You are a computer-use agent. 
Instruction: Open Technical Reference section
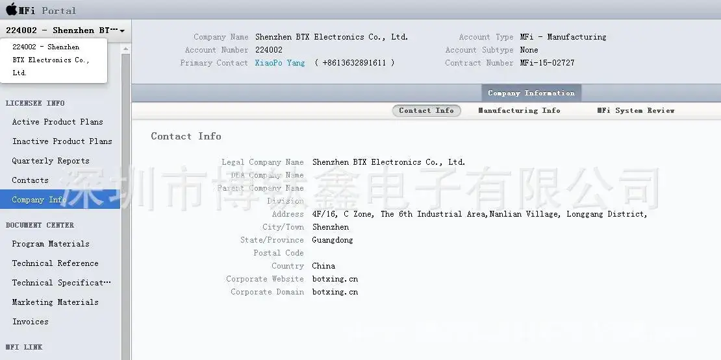coord(55,263)
